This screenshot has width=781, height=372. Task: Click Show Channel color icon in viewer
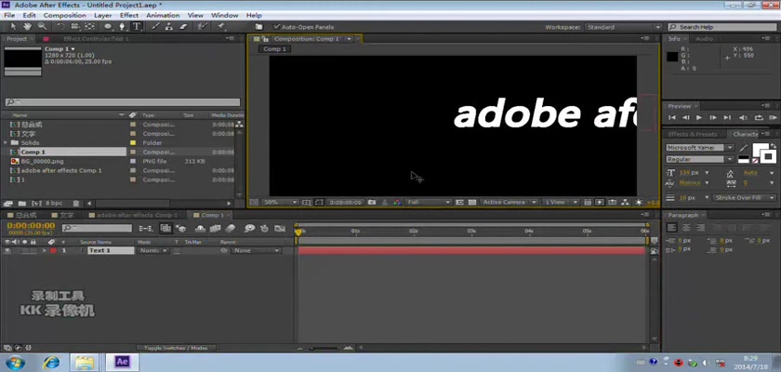coord(397,202)
